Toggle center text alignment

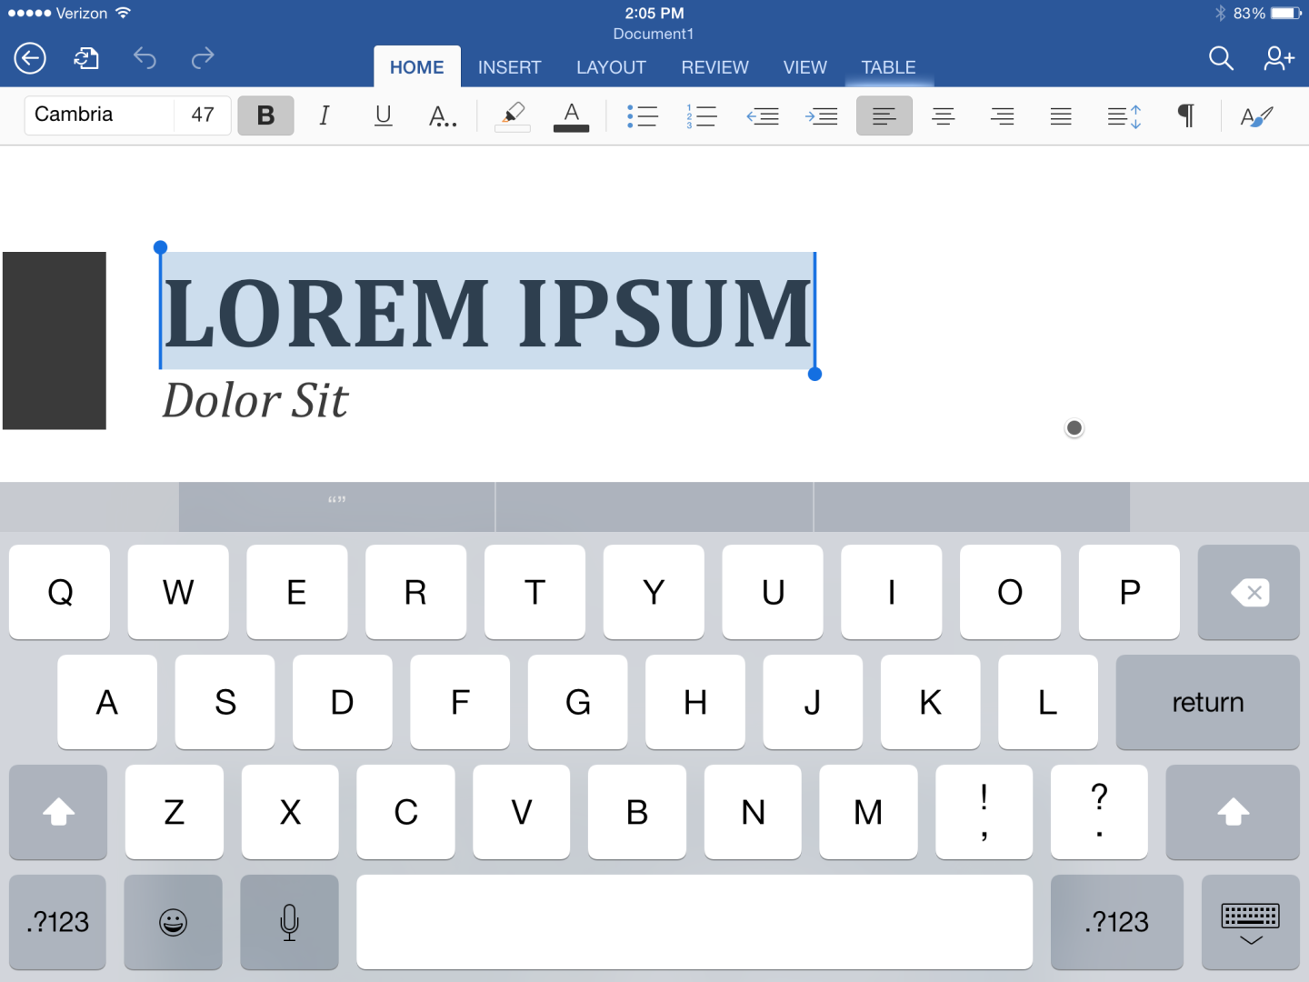[943, 115]
